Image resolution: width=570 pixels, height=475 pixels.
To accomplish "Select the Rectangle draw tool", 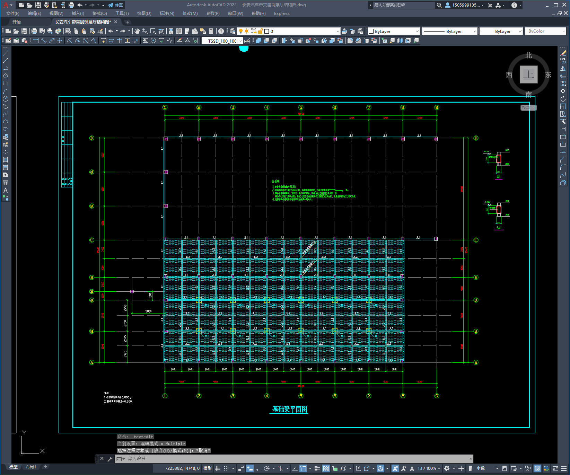I will point(6,83).
